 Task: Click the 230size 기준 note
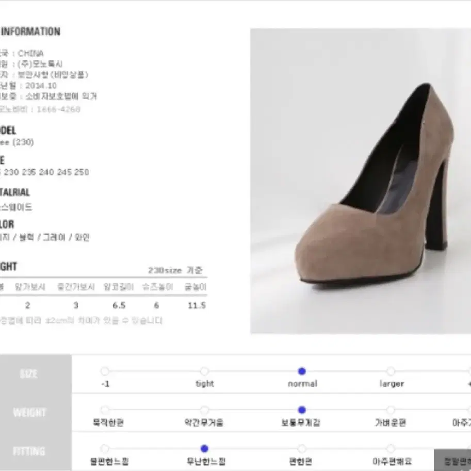tap(175, 270)
